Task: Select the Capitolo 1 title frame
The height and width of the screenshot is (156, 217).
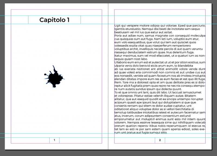Action: (x=55, y=20)
